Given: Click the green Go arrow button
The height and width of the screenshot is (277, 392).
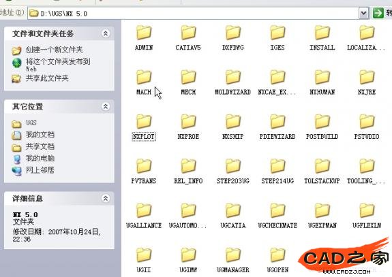Looking at the screenshot, I should 378,13.
